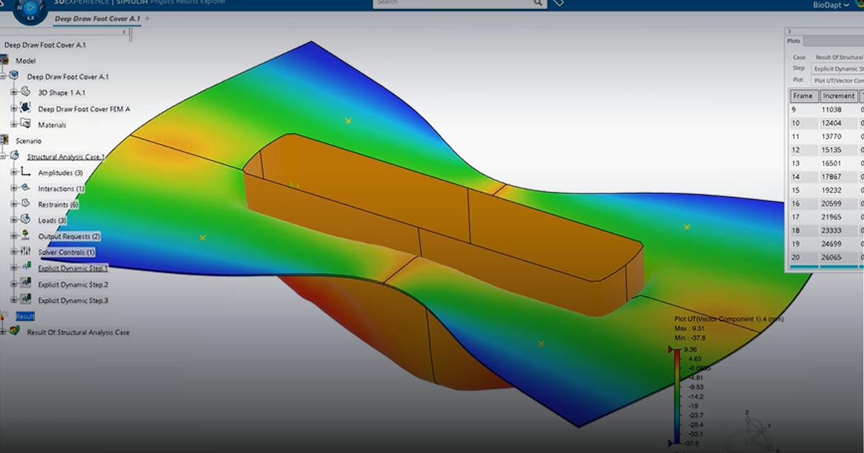Click the Result Of Structural Analysis Case icon
Viewport: 864px width, 453px height.
(15, 331)
